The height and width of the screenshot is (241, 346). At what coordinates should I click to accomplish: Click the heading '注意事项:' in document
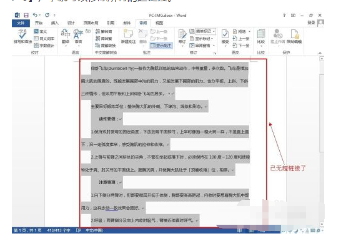pos(109,182)
